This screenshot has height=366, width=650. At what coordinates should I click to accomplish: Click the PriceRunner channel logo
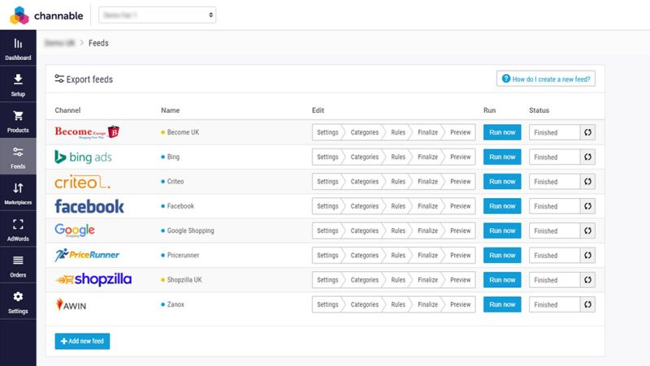(x=87, y=255)
